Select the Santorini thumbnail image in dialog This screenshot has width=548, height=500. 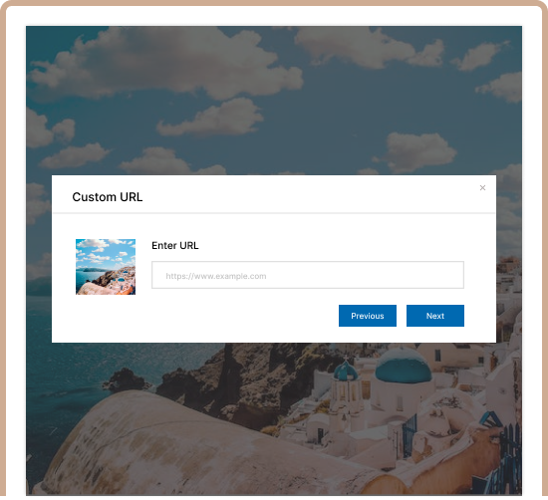click(x=106, y=267)
